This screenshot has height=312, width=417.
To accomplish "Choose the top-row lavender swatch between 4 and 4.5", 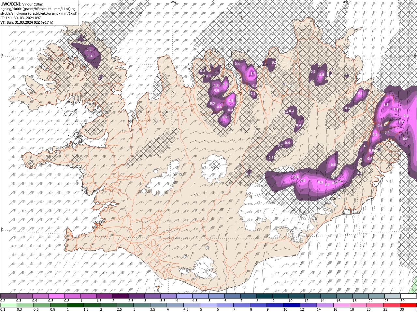I will [x=184, y=296].
